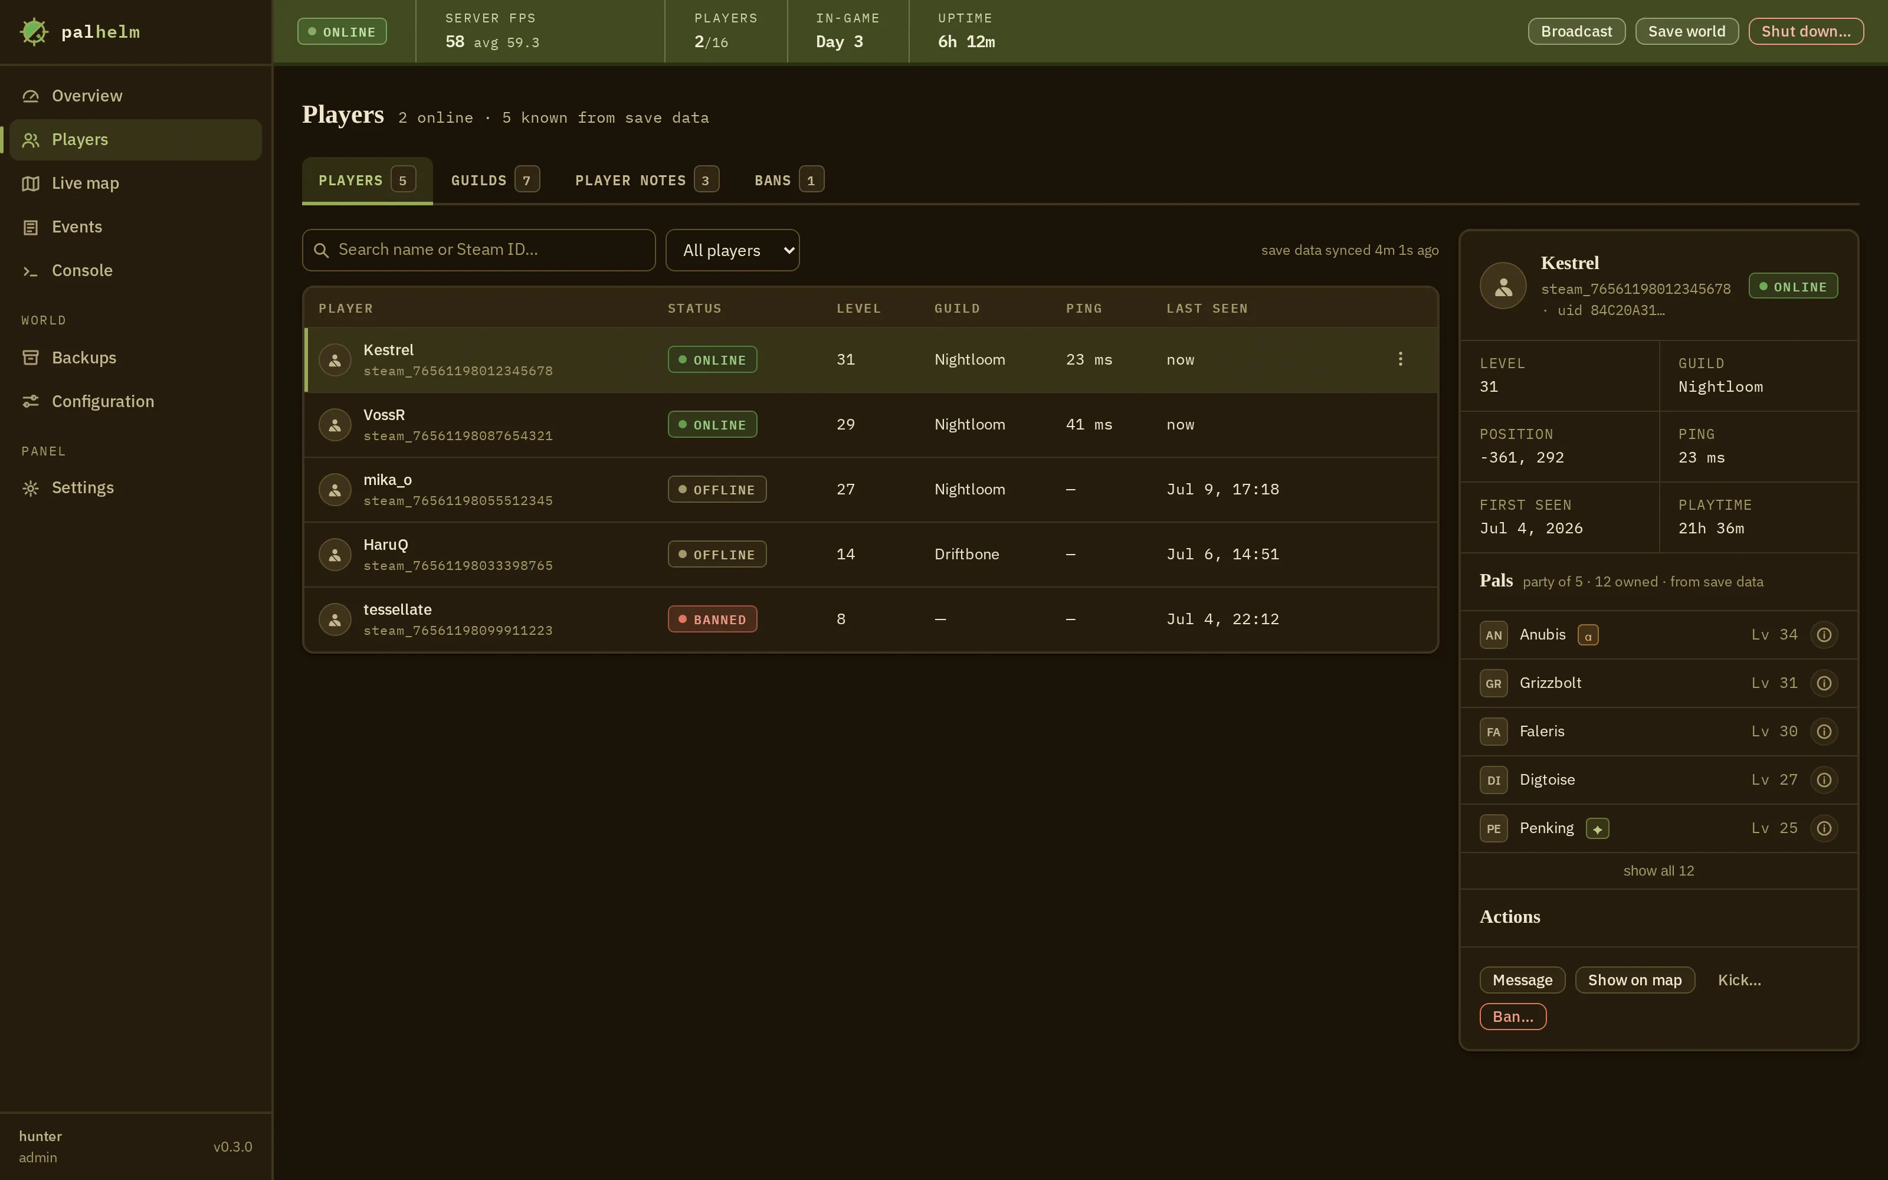Click the Player column header
The image size is (1888, 1180).
pyautogui.click(x=346, y=309)
